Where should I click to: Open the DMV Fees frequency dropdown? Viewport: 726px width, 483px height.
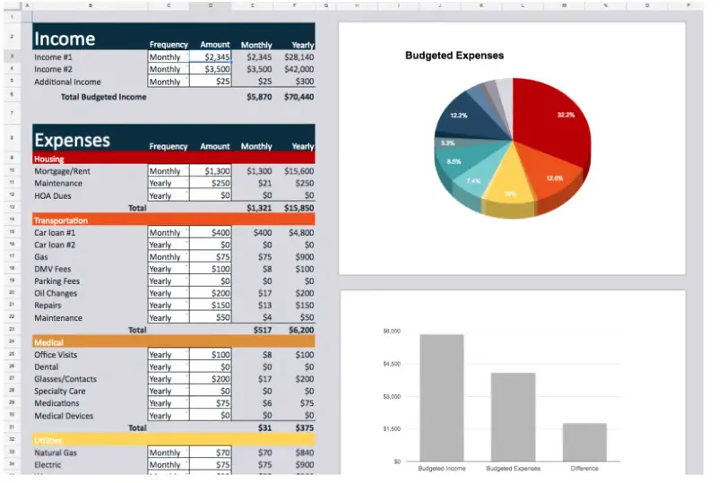[169, 269]
